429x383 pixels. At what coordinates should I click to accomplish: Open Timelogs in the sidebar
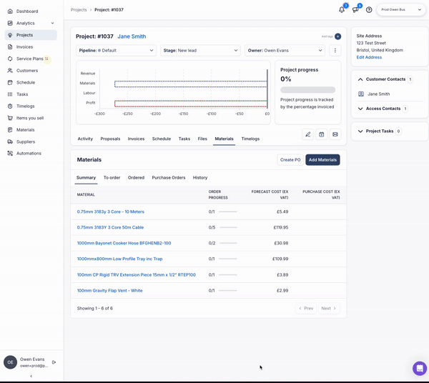tap(25, 106)
